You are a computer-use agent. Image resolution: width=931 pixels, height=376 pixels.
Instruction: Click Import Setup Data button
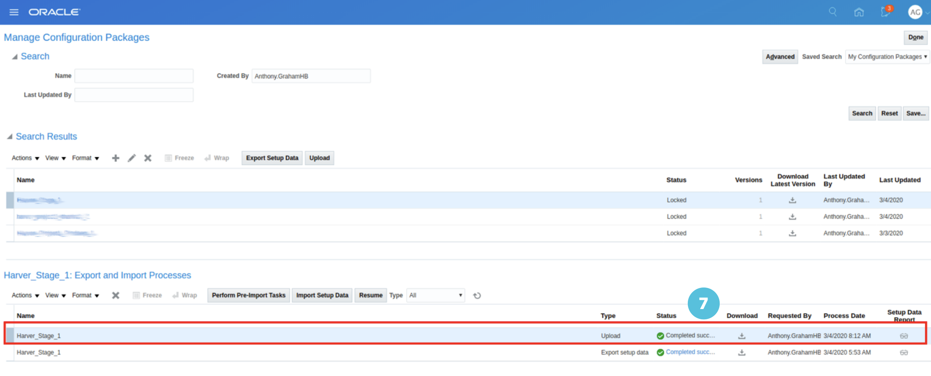322,295
